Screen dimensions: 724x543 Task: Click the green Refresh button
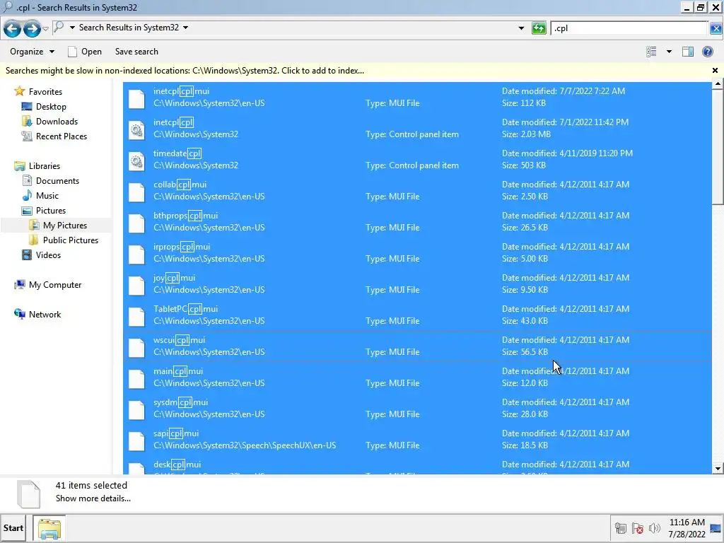(539, 28)
